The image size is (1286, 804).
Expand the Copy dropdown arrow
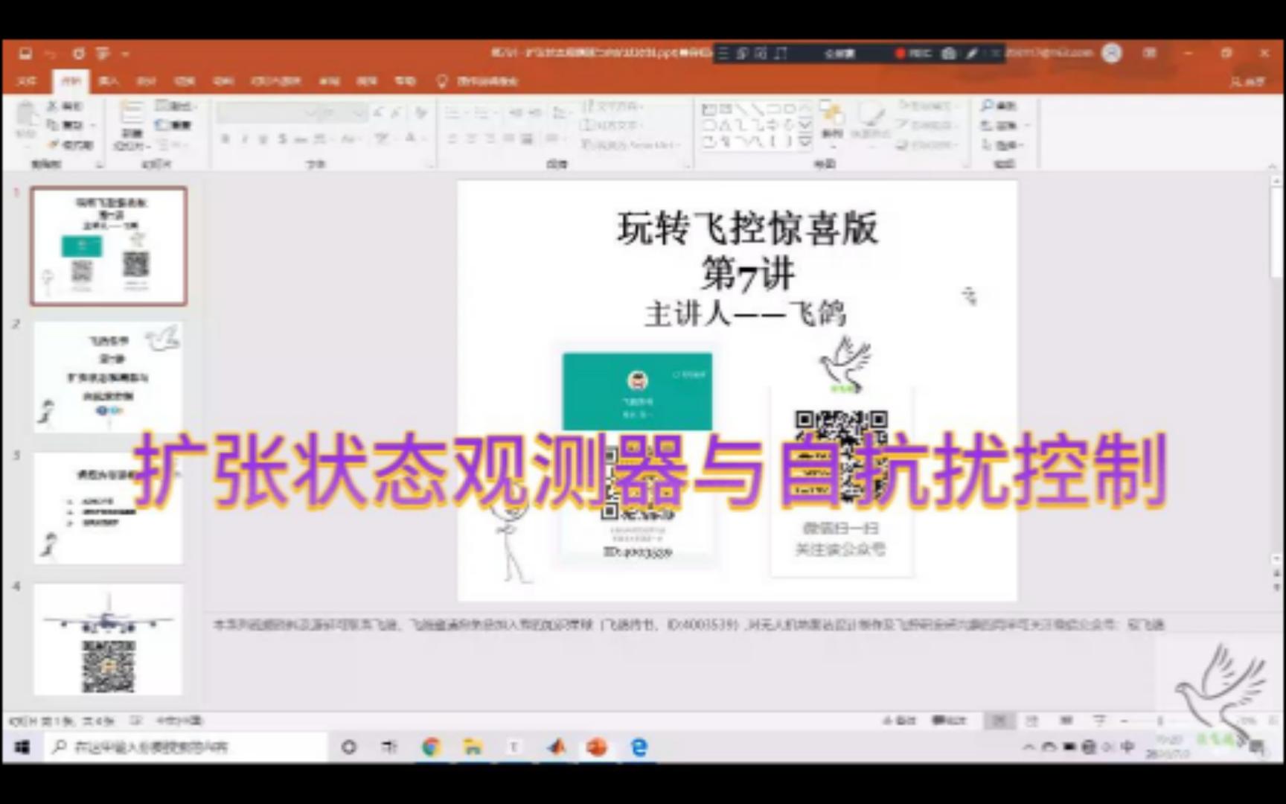[x=92, y=125]
